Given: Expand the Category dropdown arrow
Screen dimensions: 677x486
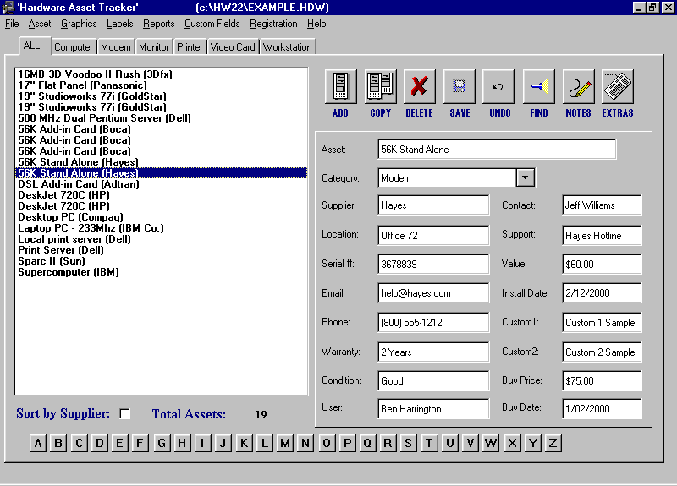Looking at the screenshot, I should (525, 177).
